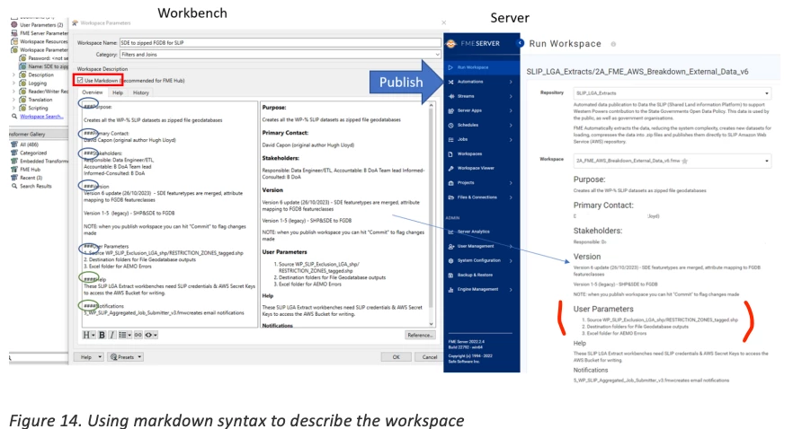Close the Workspace Parameters dialog
Image resolution: width=802 pixels, height=429 pixels.
coord(443,22)
